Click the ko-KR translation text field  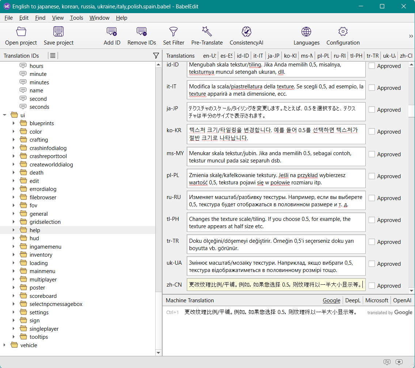[x=276, y=134]
